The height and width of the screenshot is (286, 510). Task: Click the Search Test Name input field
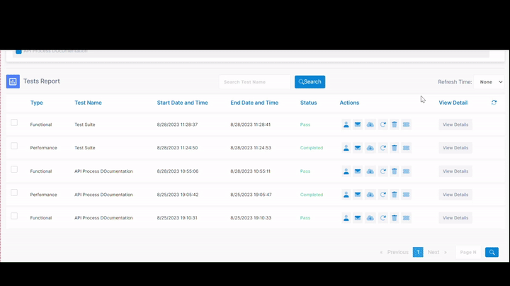click(x=255, y=82)
